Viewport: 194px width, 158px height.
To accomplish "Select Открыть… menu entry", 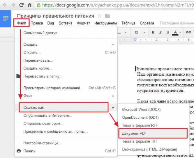I will tap(66, 52).
